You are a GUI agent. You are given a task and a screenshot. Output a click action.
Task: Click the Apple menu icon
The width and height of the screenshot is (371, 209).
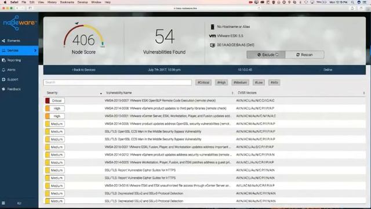5,2
